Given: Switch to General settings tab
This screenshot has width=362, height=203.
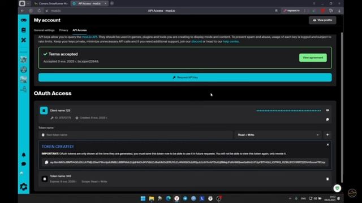Looking at the screenshot, I should (44, 30).
